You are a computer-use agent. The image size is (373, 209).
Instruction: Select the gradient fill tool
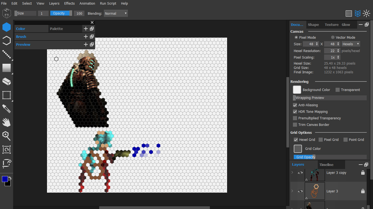[7, 68]
